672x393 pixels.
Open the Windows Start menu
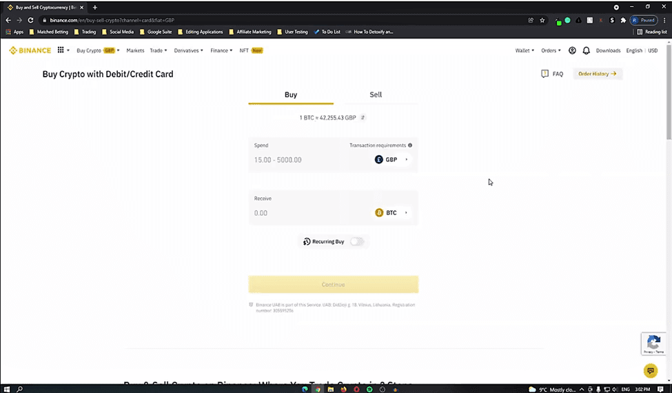pyautogui.click(x=7, y=389)
